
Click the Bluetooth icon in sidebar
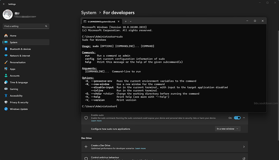click(x=6, y=49)
